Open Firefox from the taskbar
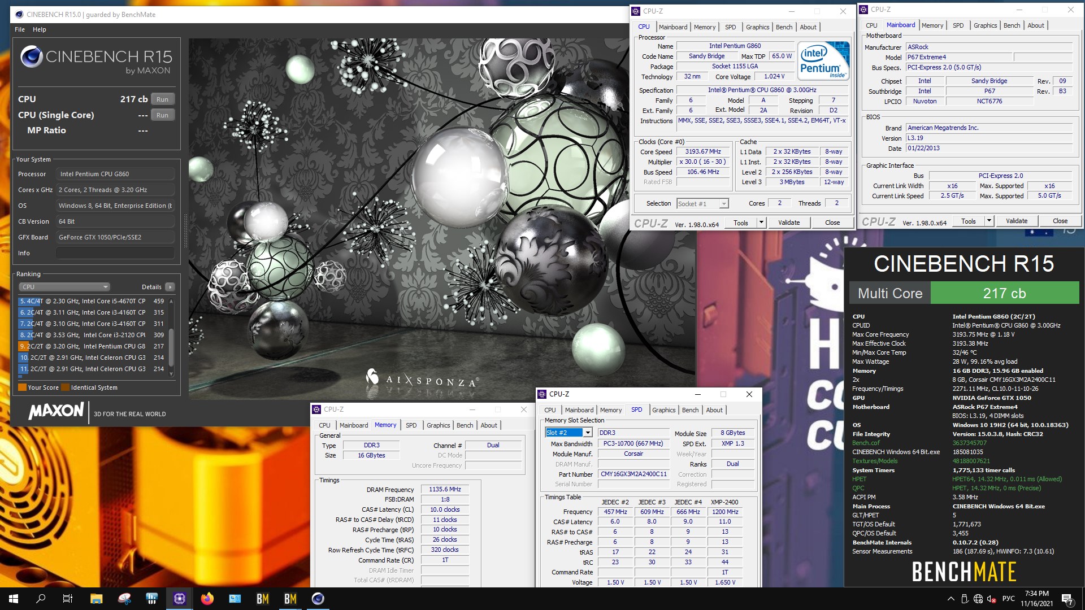Viewport: 1085px width, 610px height. [x=207, y=599]
